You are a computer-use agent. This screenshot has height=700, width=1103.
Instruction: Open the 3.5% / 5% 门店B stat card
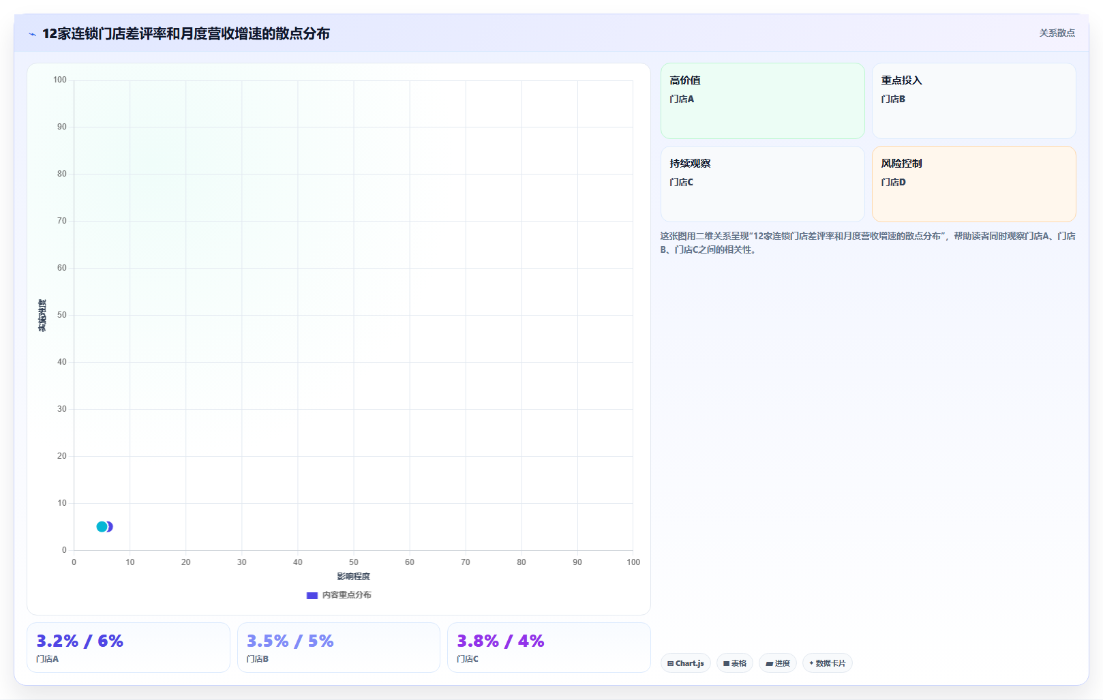(x=338, y=648)
